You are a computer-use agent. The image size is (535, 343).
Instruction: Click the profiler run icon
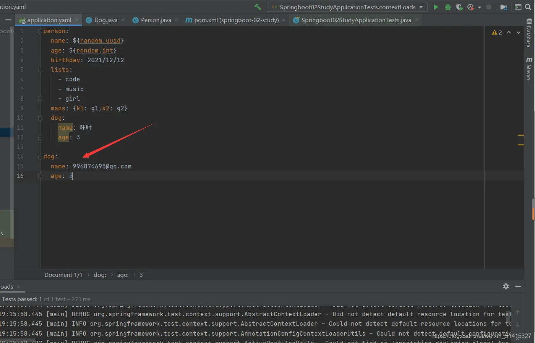(x=471, y=7)
